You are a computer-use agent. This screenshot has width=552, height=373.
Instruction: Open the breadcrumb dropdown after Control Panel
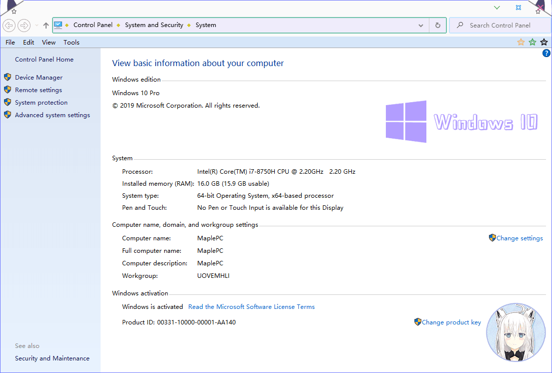pyautogui.click(x=118, y=25)
